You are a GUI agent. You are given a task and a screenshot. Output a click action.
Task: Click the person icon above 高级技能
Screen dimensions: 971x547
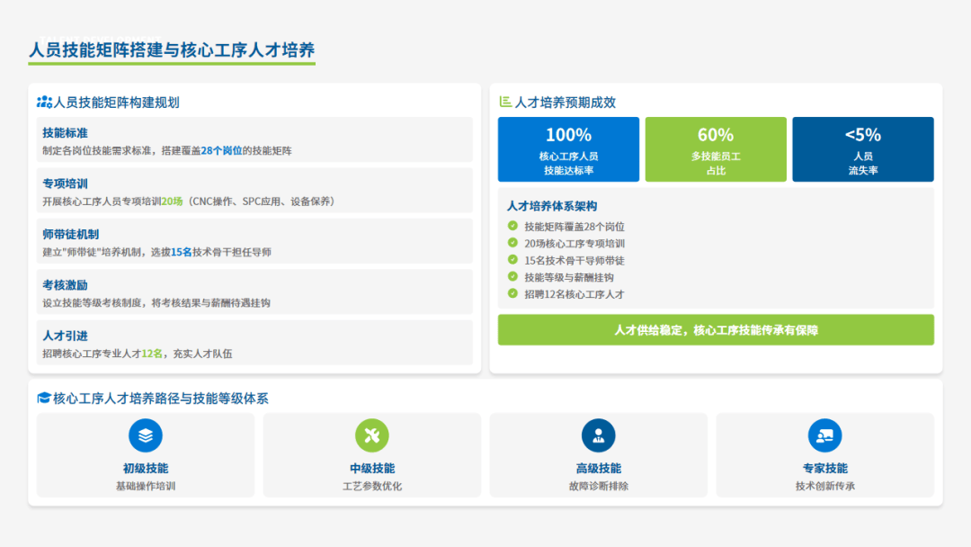(599, 435)
